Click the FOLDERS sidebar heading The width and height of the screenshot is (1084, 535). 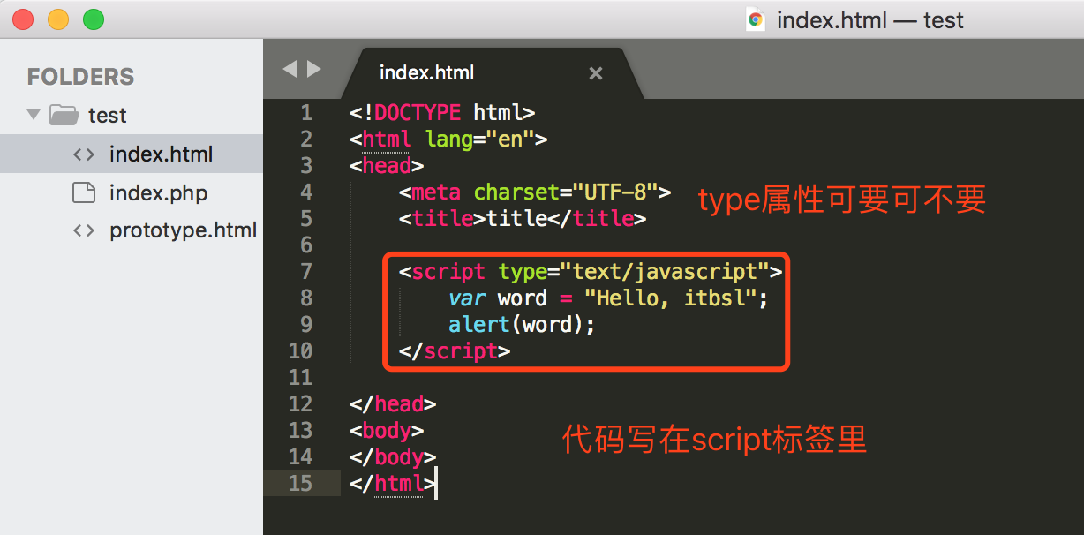[x=81, y=77]
